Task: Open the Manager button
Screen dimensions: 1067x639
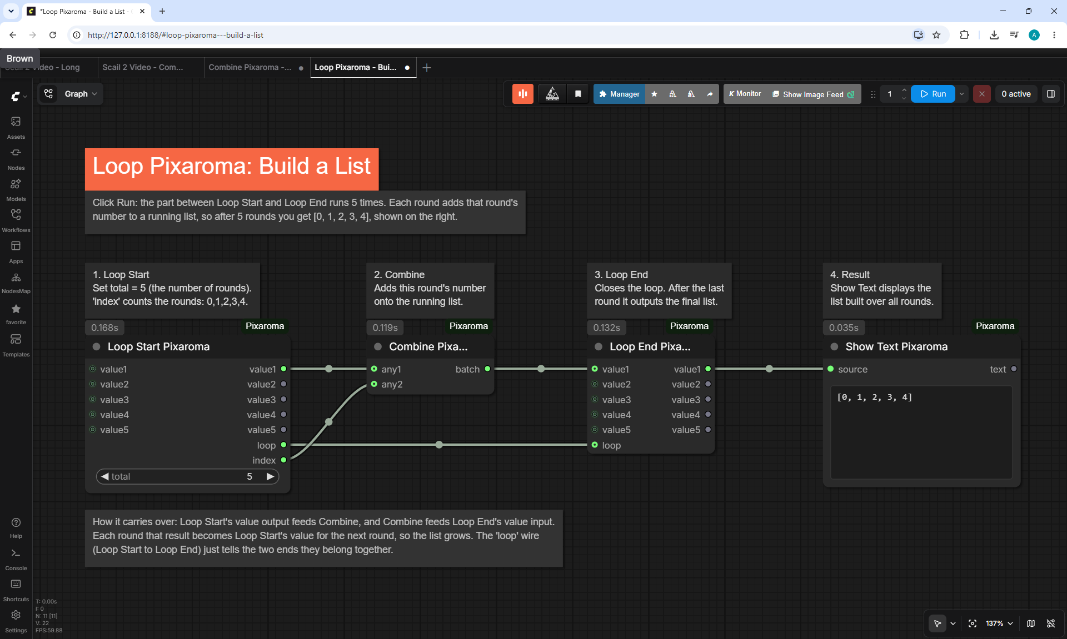Action: (x=619, y=94)
